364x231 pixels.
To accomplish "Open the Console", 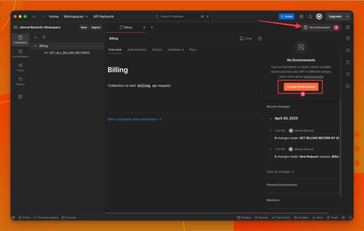I will click(x=69, y=217).
